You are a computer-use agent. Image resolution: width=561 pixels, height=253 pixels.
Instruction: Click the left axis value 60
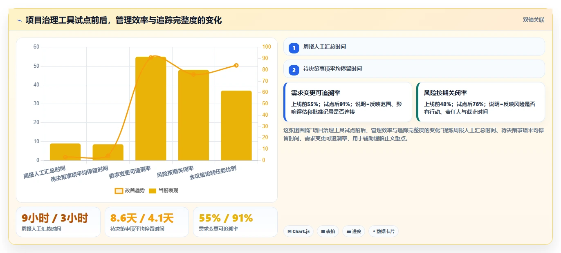tap(36, 47)
